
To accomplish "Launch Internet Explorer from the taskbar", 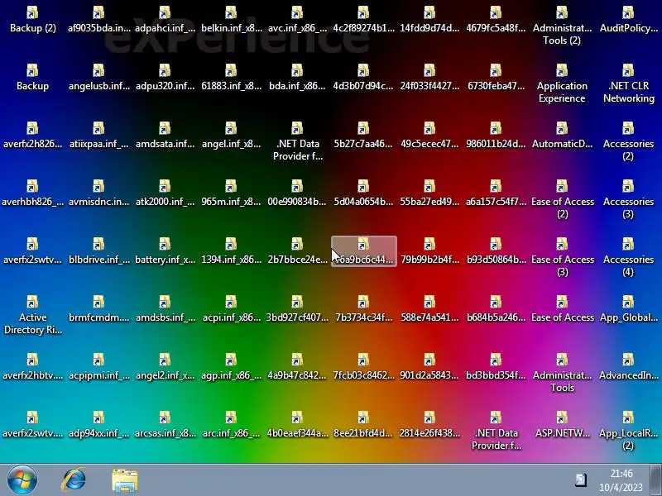I will [74, 479].
